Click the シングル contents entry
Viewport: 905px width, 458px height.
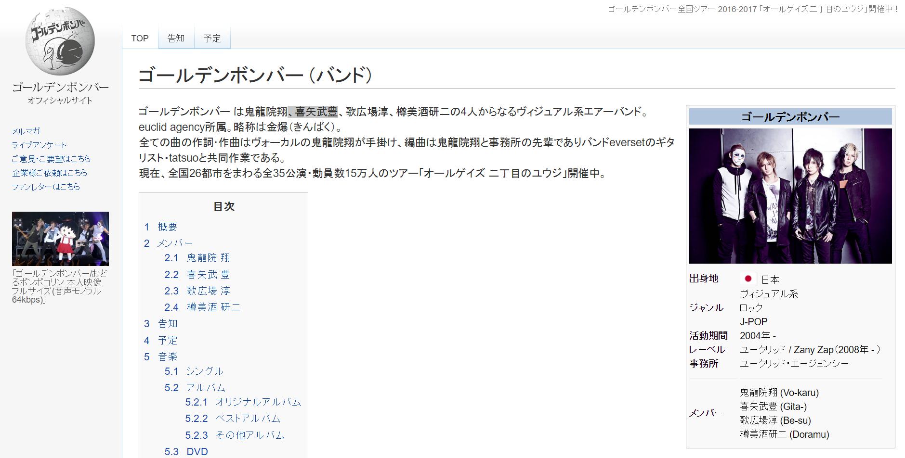click(205, 371)
